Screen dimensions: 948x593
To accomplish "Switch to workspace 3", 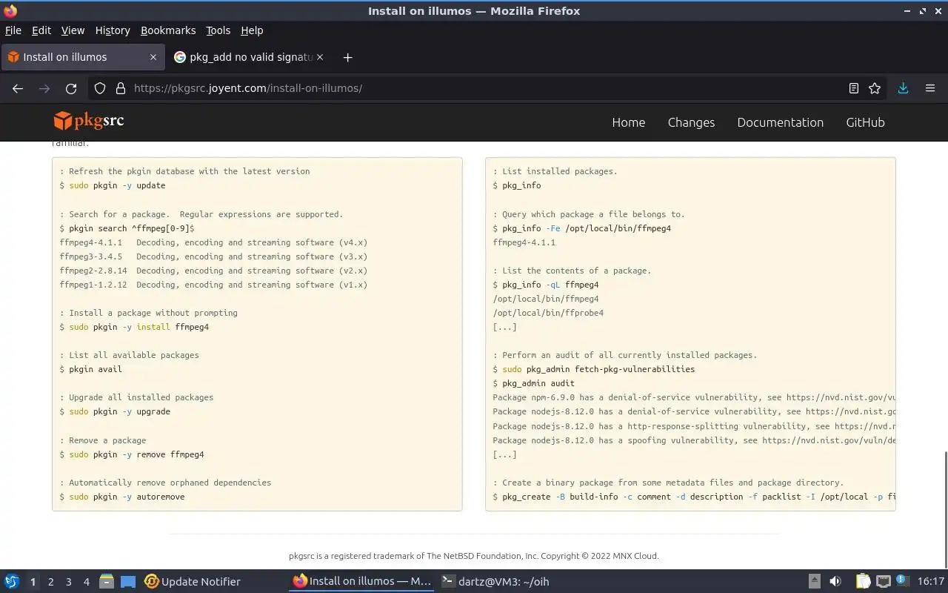I will (68, 582).
